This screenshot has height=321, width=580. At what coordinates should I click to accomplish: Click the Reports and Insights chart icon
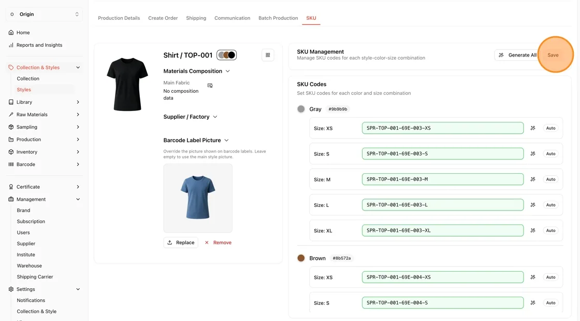pyautogui.click(x=11, y=45)
